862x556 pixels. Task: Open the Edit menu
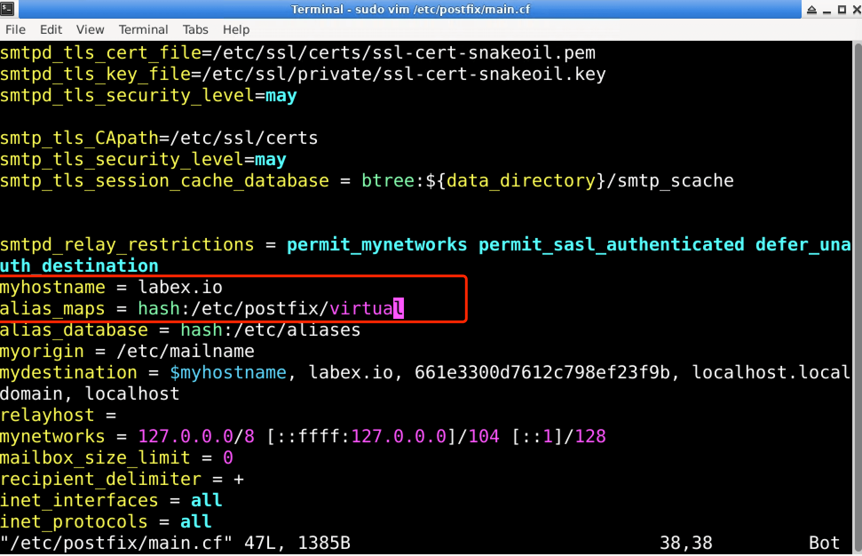tap(51, 29)
